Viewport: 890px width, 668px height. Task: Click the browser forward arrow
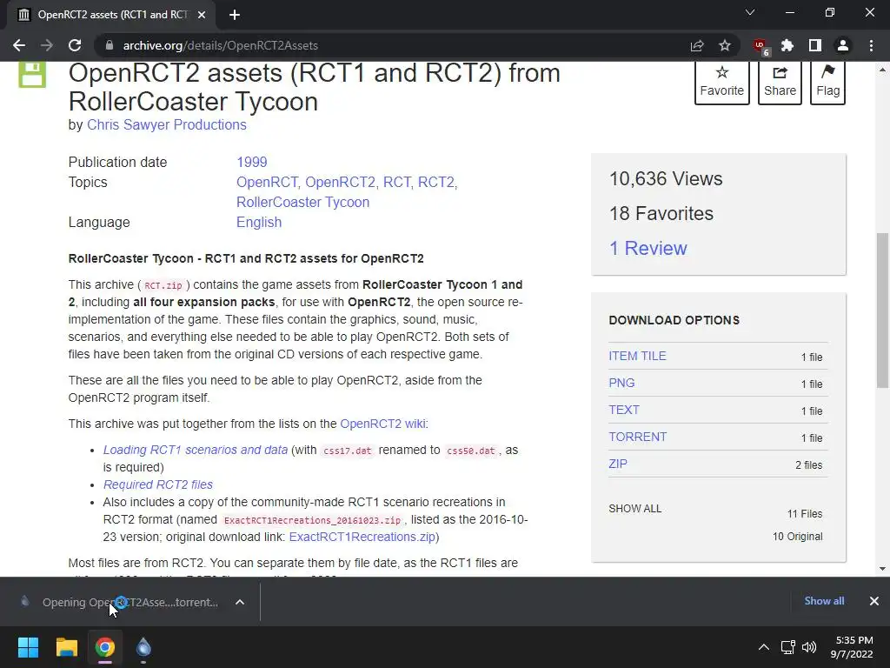click(x=47, y=45)
